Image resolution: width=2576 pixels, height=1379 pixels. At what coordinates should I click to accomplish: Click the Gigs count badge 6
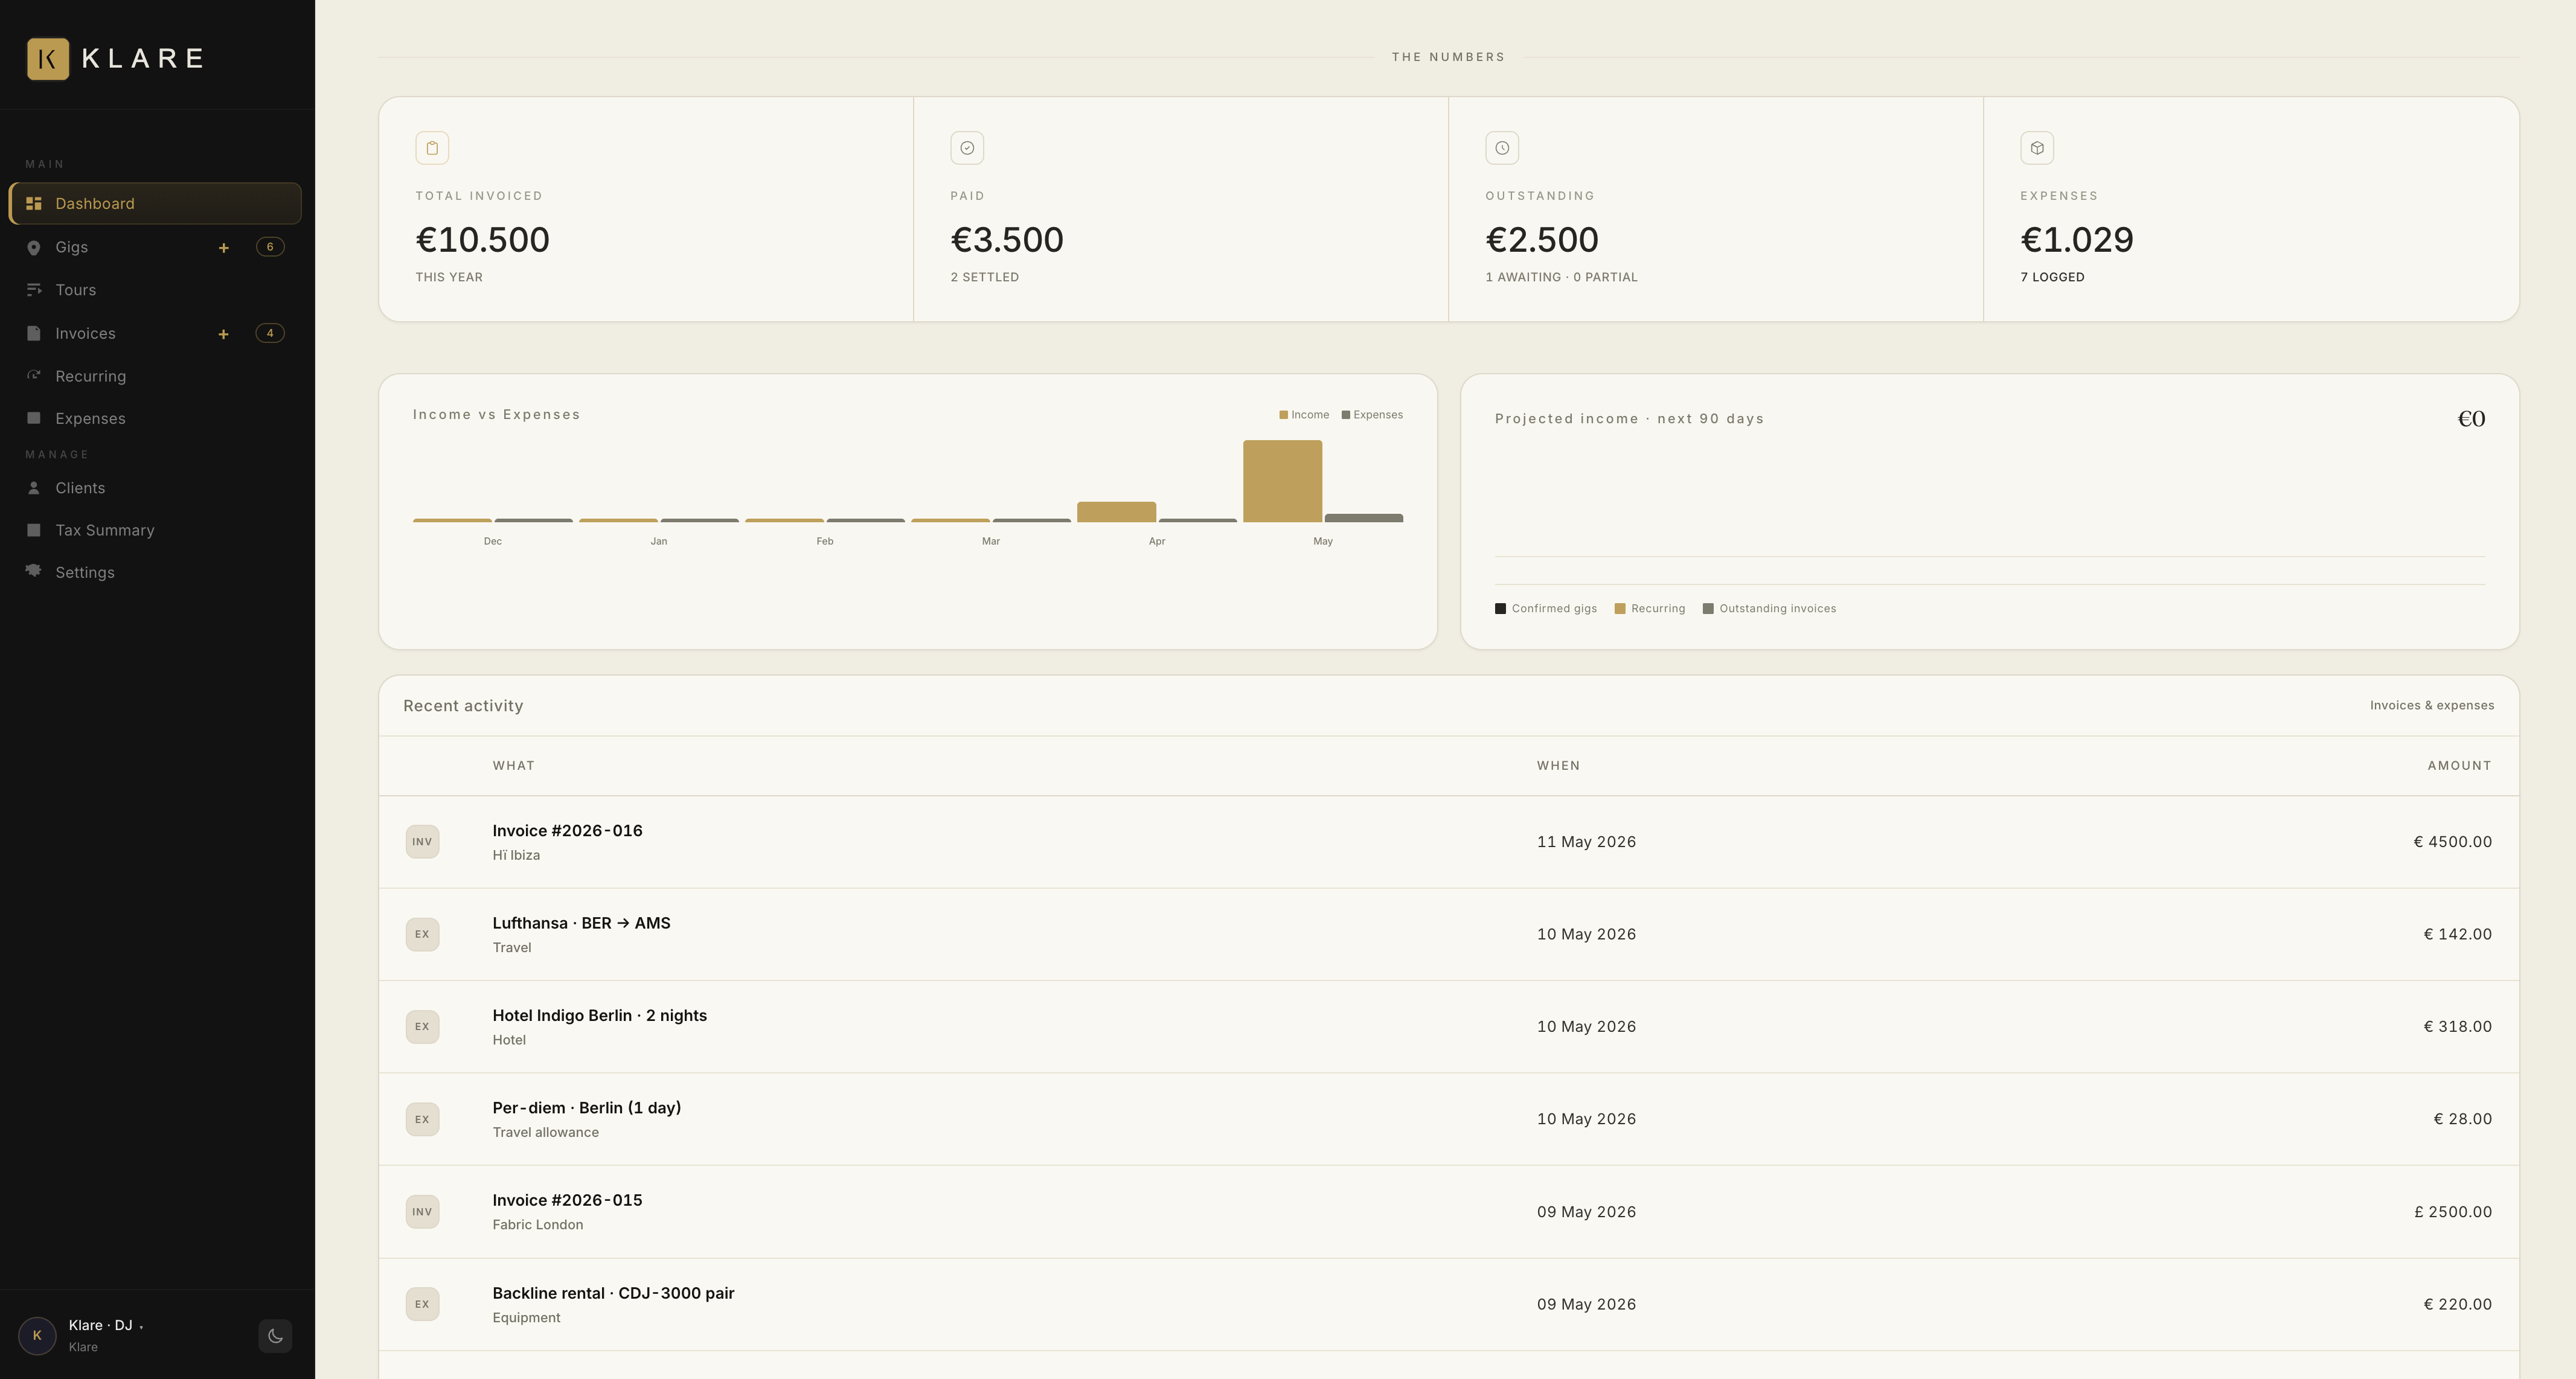click(270, 247)
